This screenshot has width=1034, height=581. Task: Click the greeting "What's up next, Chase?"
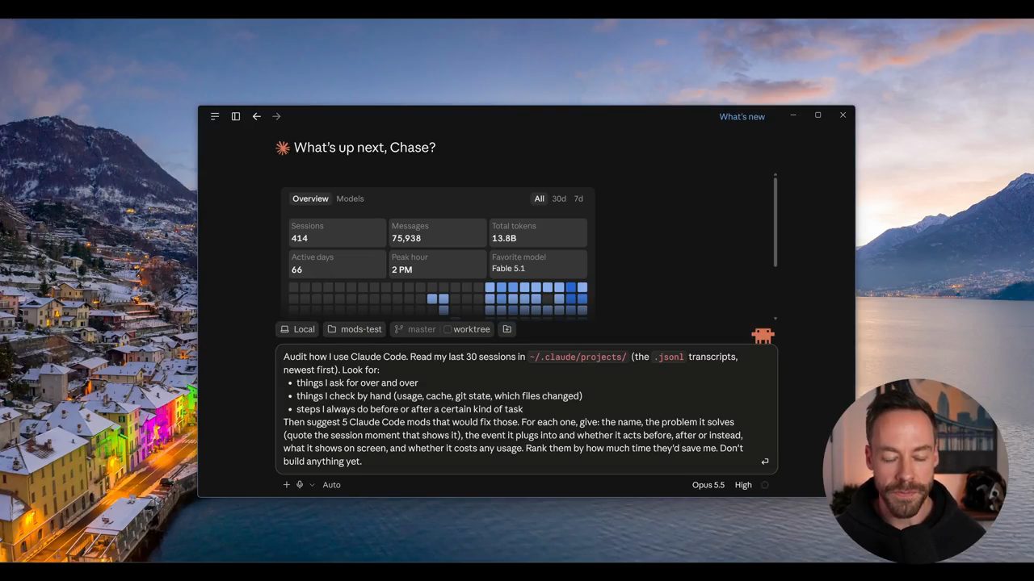(x=364, y=148)
